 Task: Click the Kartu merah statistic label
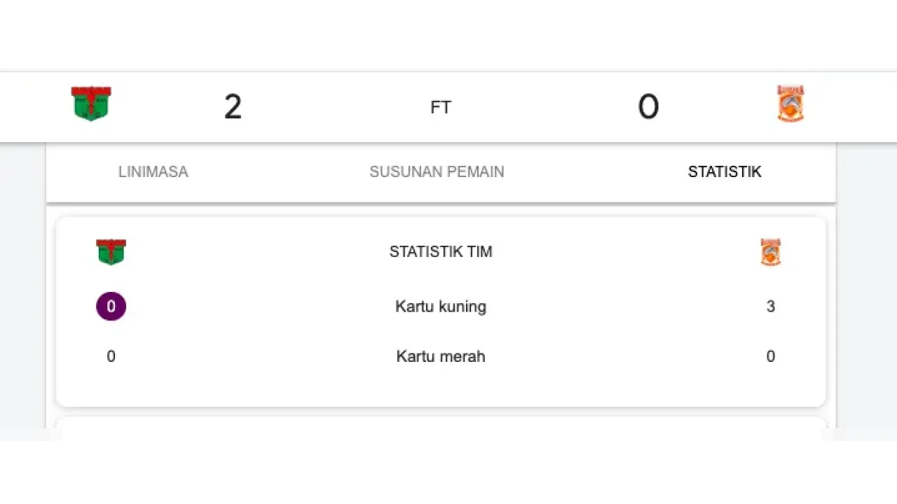[x=441, y=356]
